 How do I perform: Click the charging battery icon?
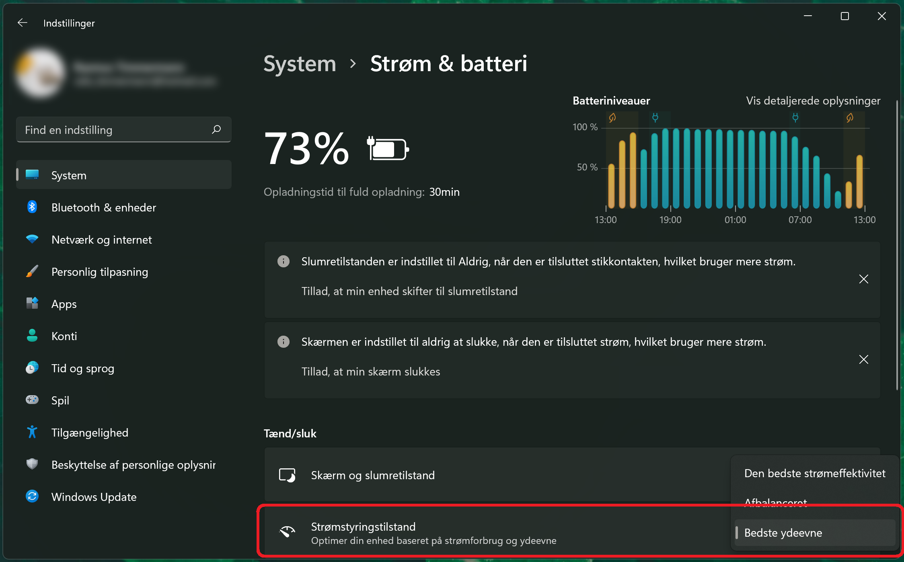point(388,149)
